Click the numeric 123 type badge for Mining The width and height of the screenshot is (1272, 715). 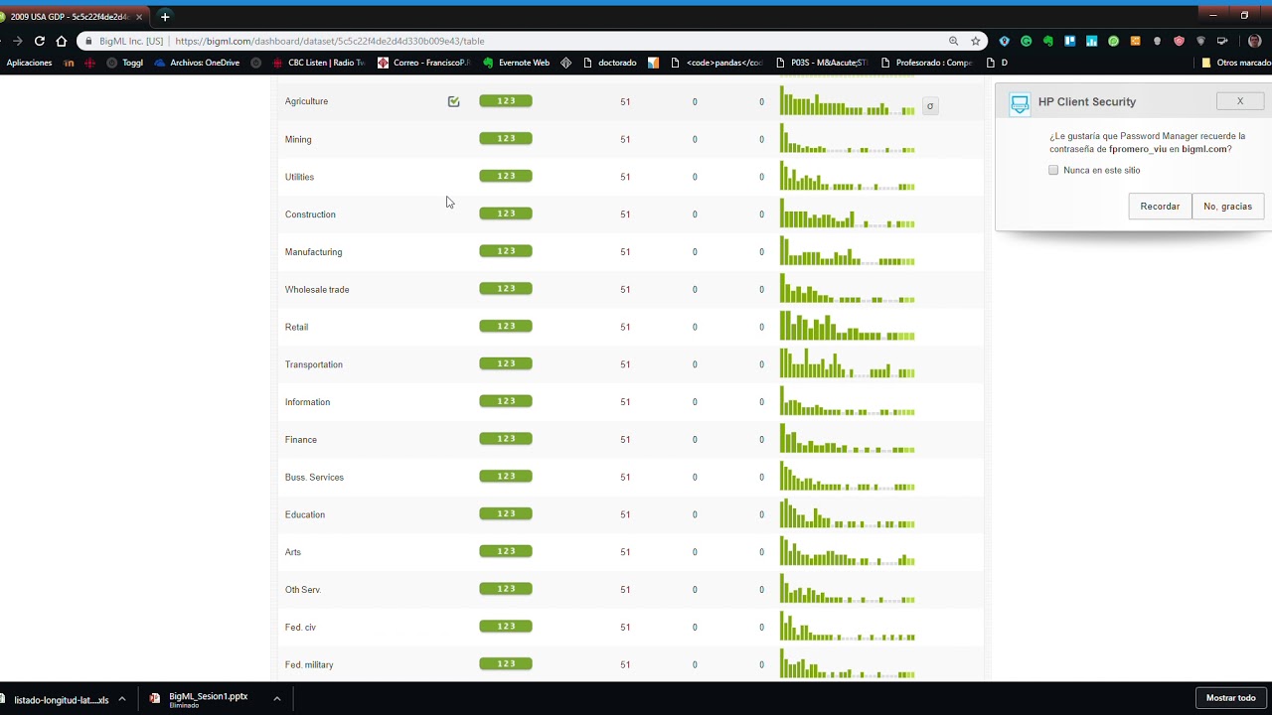point(506,138)
